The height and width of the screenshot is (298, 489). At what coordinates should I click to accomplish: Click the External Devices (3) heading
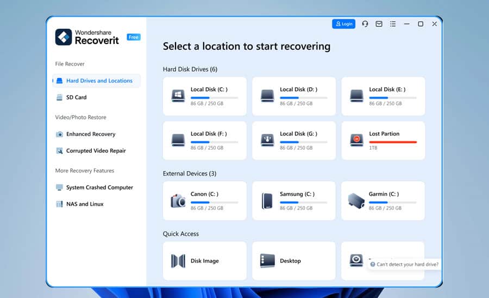point(189,173)
